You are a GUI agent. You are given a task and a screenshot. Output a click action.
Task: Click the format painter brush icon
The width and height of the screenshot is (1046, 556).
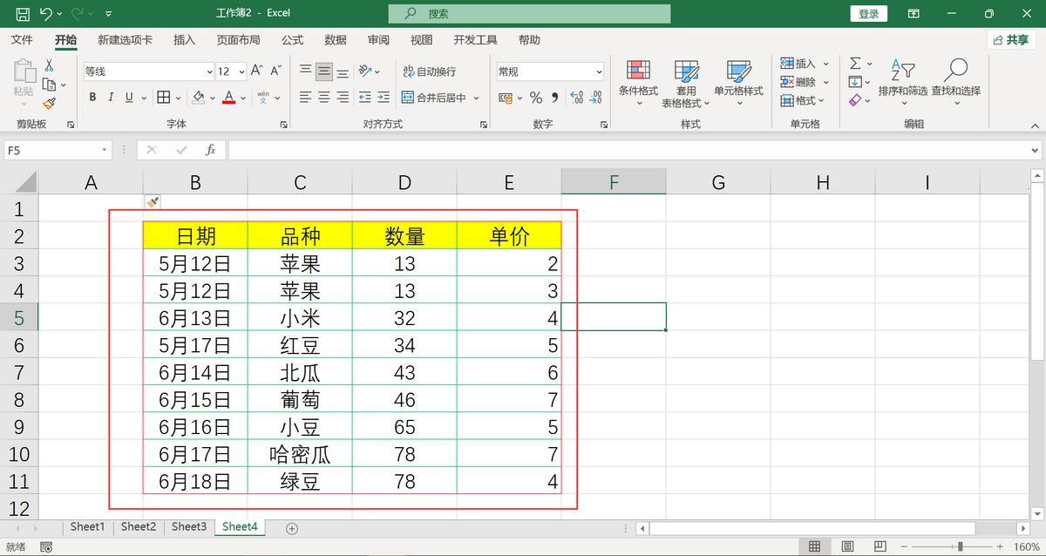[x=51, y=103]
